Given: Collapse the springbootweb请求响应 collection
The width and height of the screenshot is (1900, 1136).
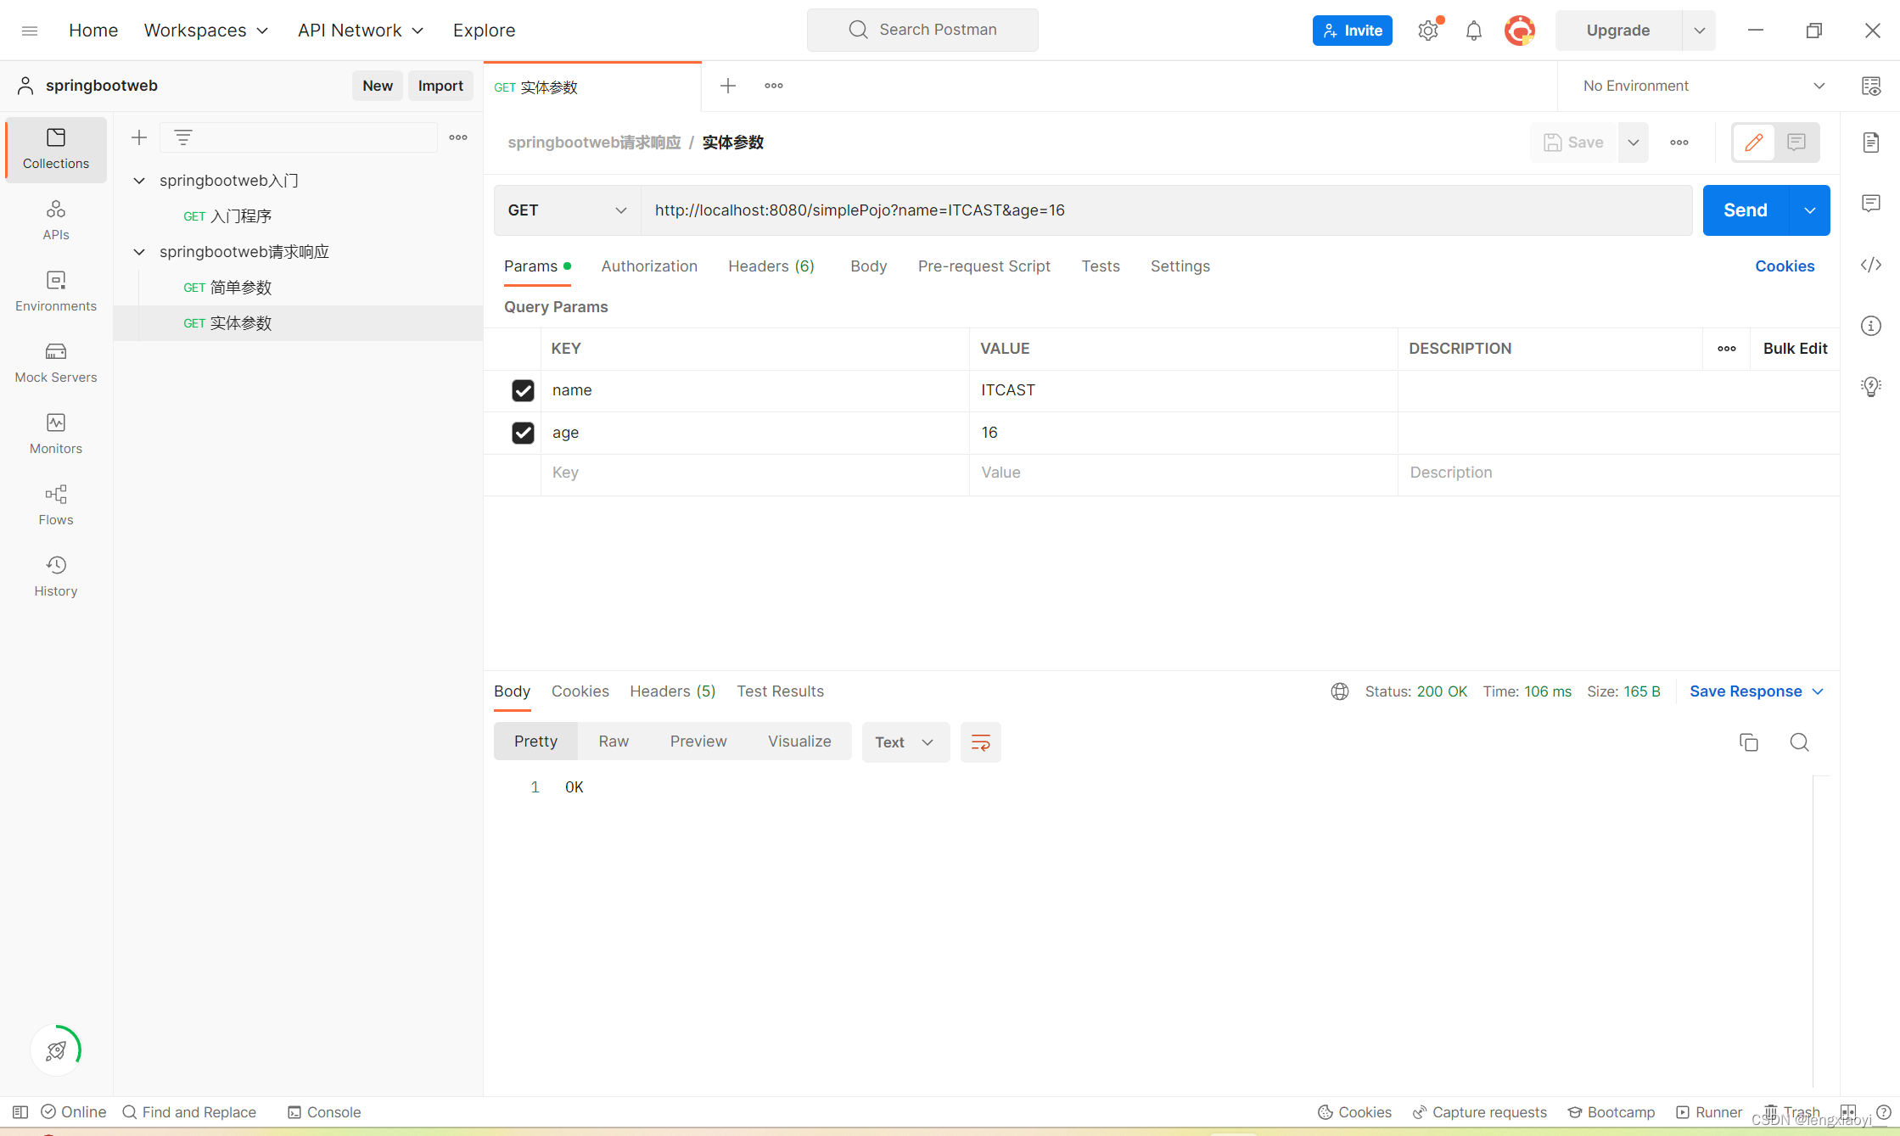Looking at the screenshot, I should point(139,252).
